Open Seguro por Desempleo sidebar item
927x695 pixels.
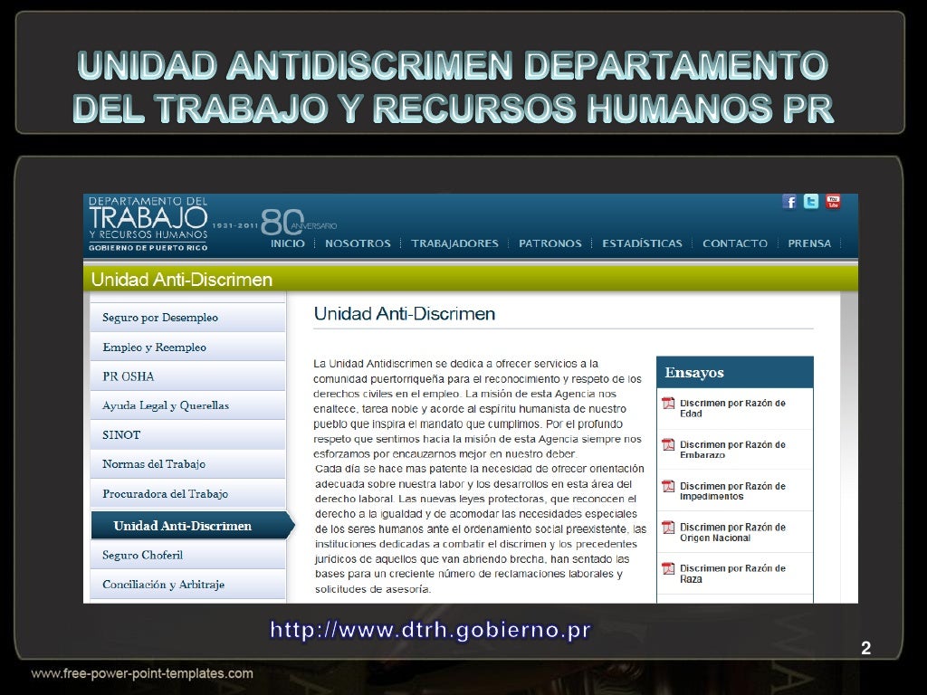[x=188, y=318]
